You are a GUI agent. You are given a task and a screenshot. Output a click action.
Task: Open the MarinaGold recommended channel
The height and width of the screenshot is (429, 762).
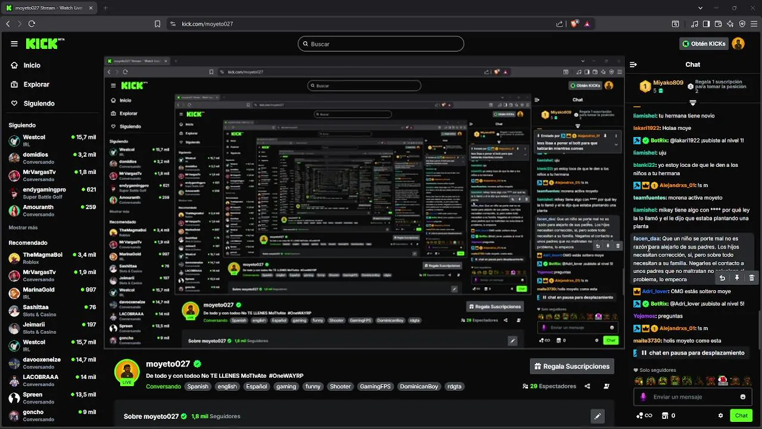click(52, 293)
